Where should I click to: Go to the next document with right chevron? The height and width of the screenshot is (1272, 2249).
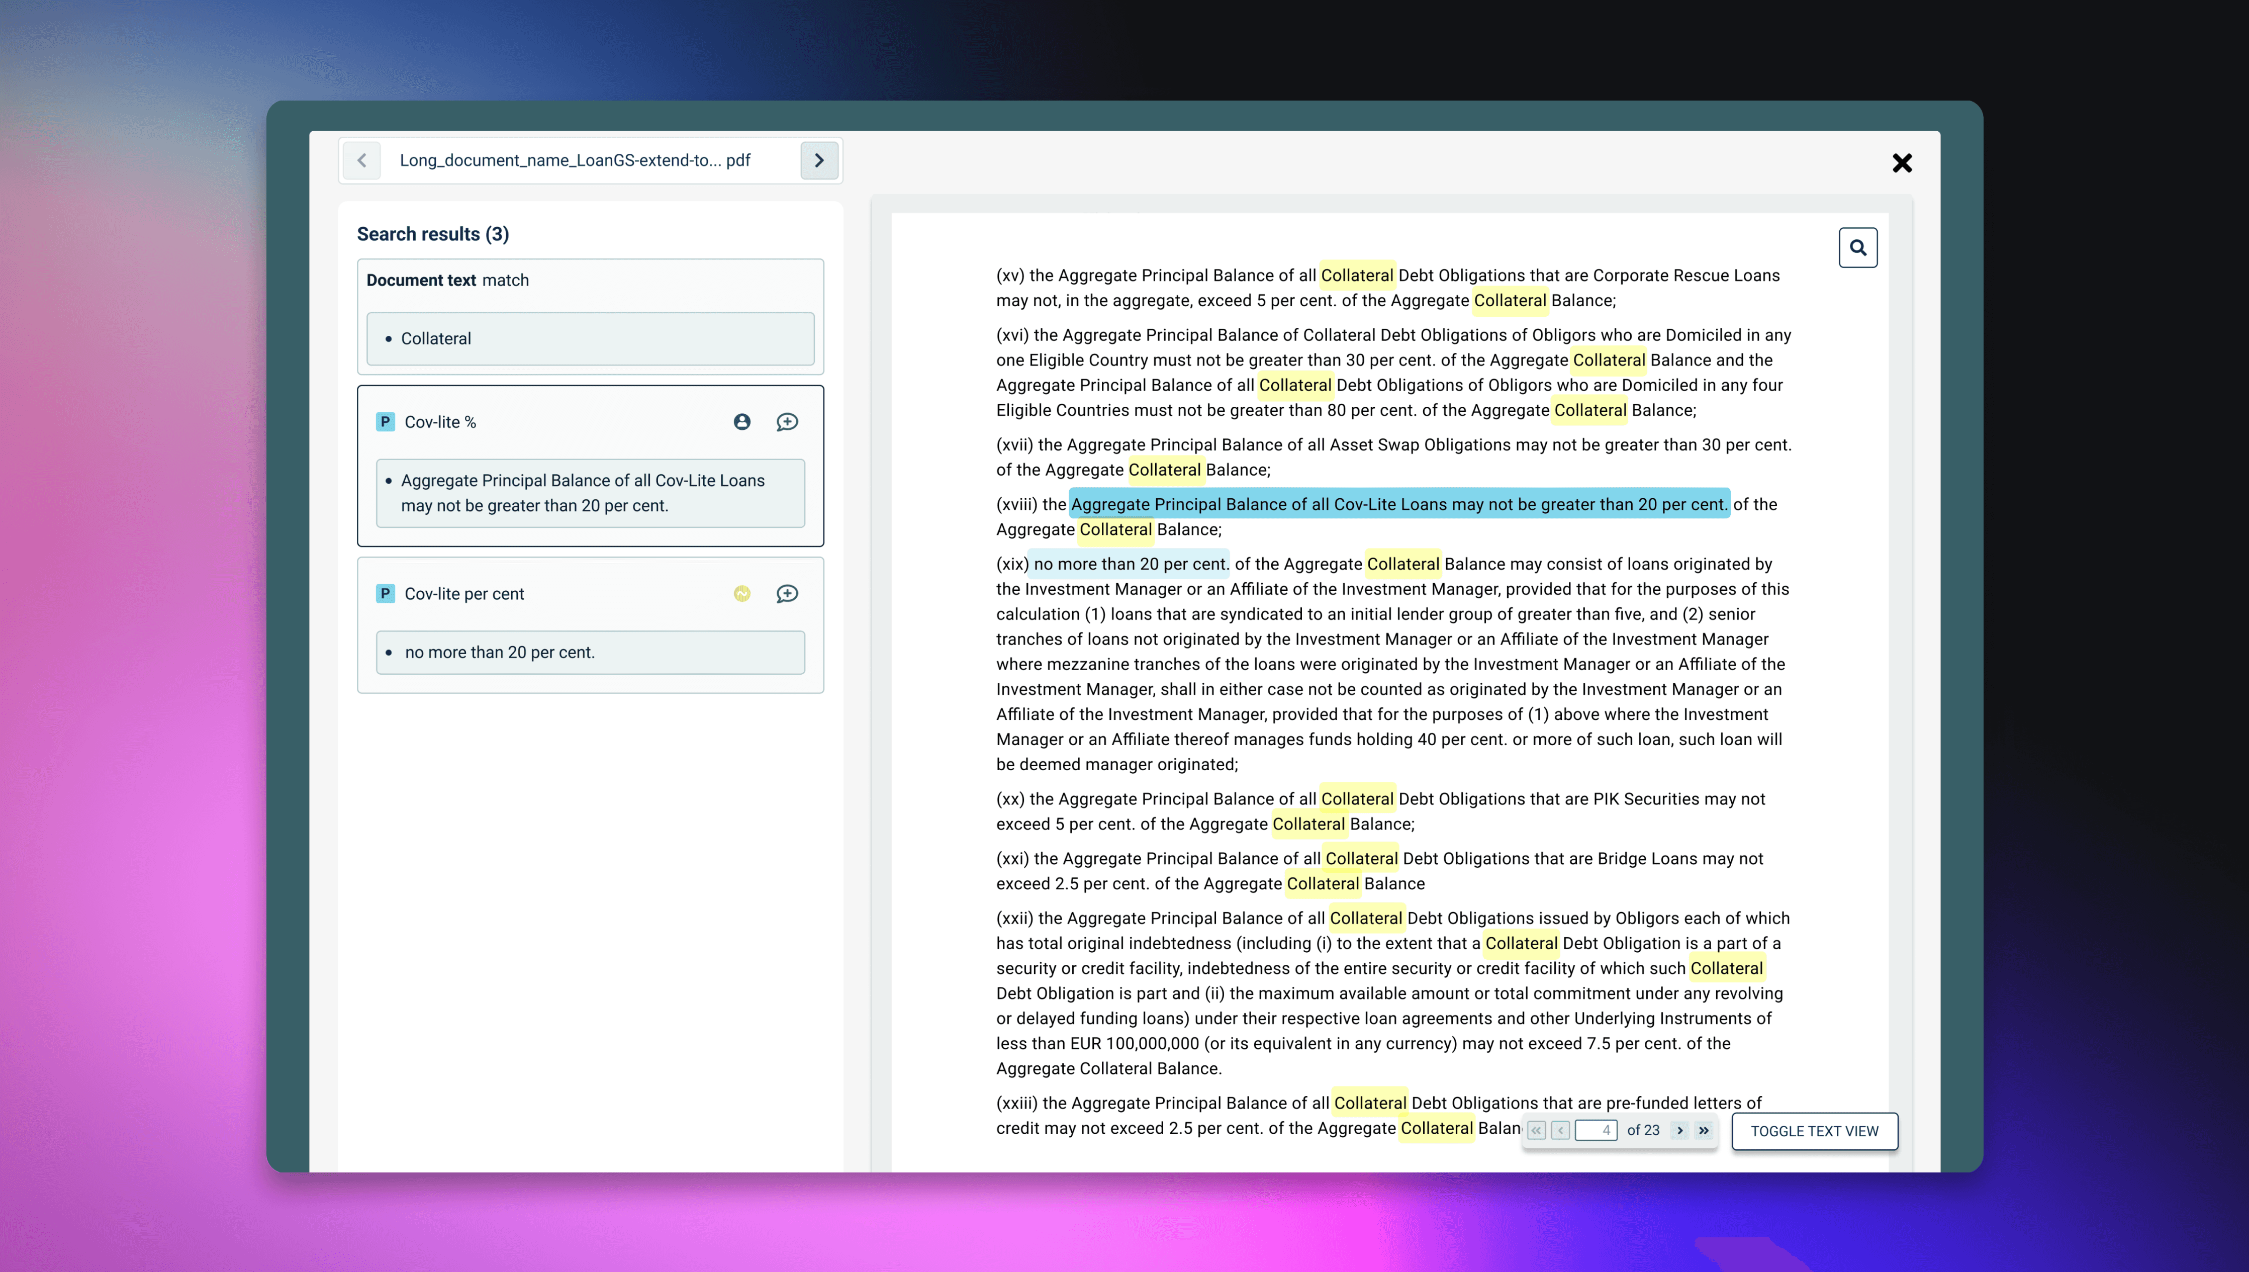click(819, 161)
